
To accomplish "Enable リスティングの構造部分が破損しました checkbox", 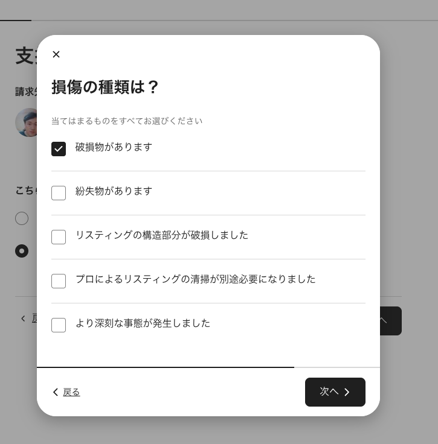I will (x=59, y=237).
